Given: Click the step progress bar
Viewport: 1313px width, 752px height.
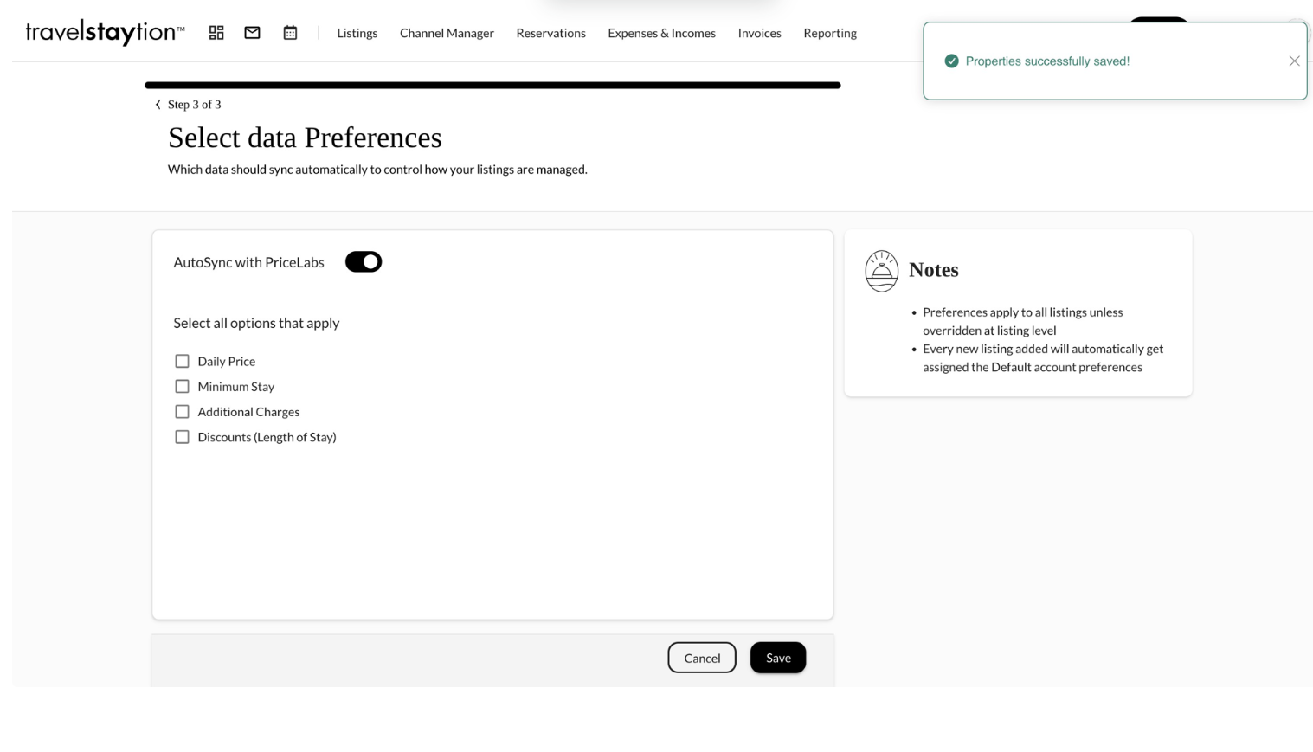Looking at the screenshot, I should click(492, 85).
